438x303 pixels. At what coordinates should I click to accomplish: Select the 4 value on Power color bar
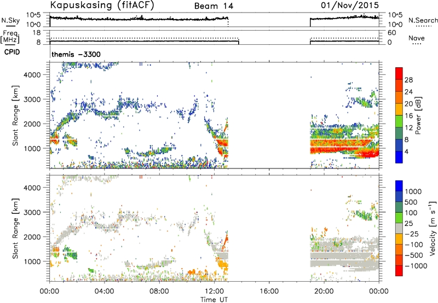[406, 151]
